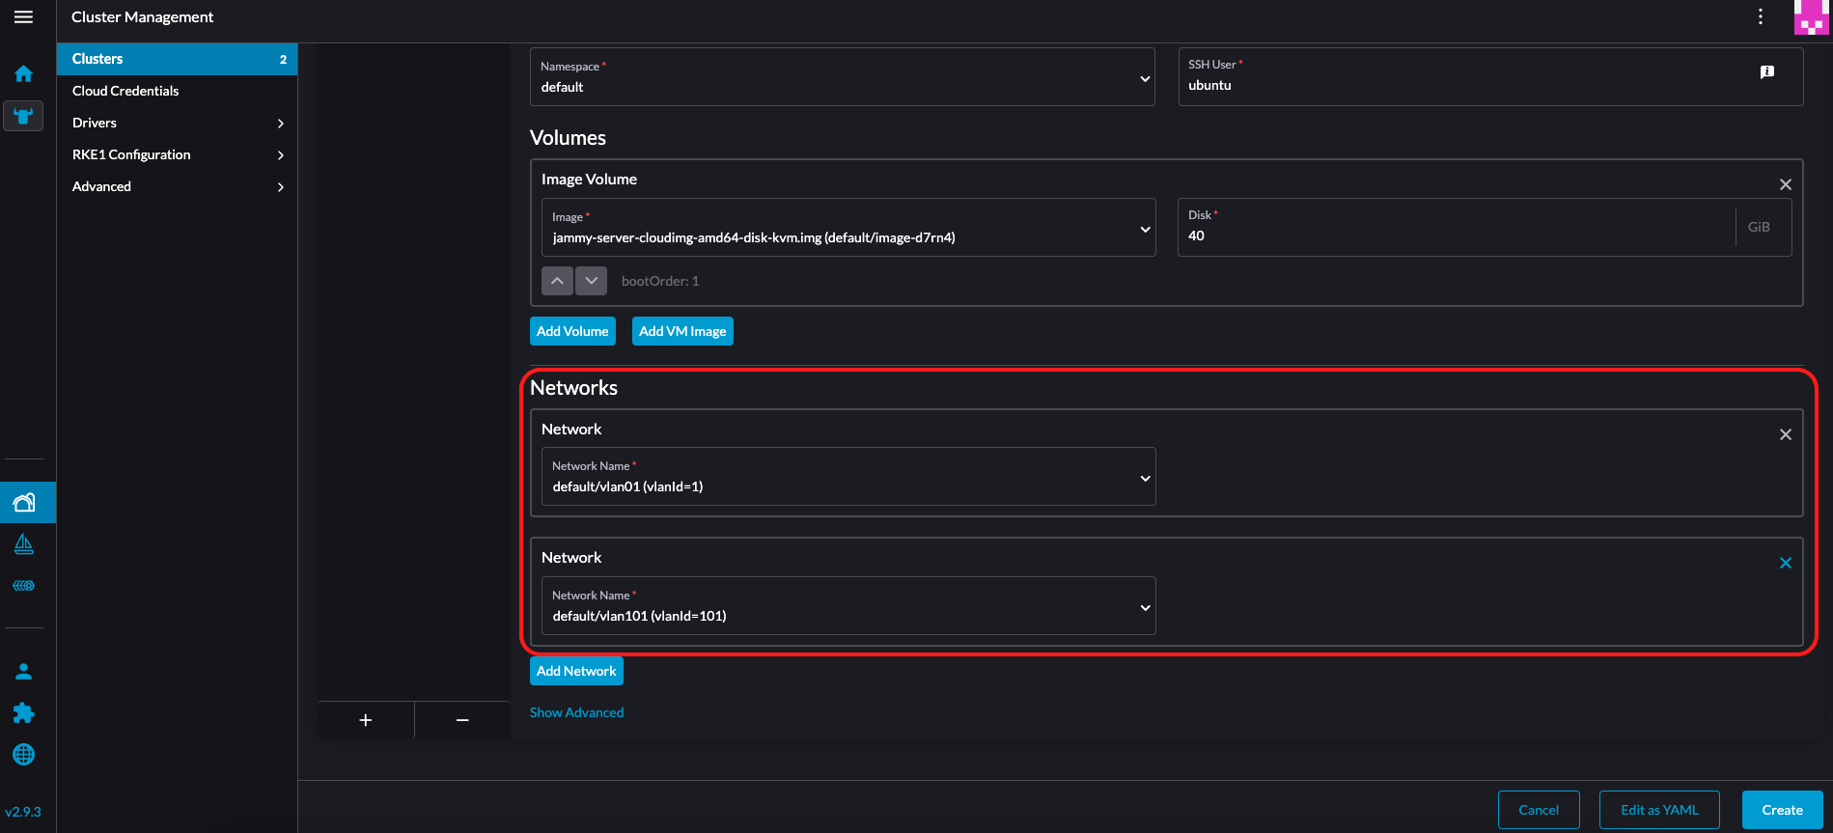Remove the vlan101 network entry
The image size is (1833, 833).
tap(1785, 564)
